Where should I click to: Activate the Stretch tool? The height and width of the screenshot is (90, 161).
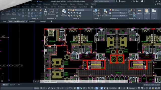coord(29,16)
